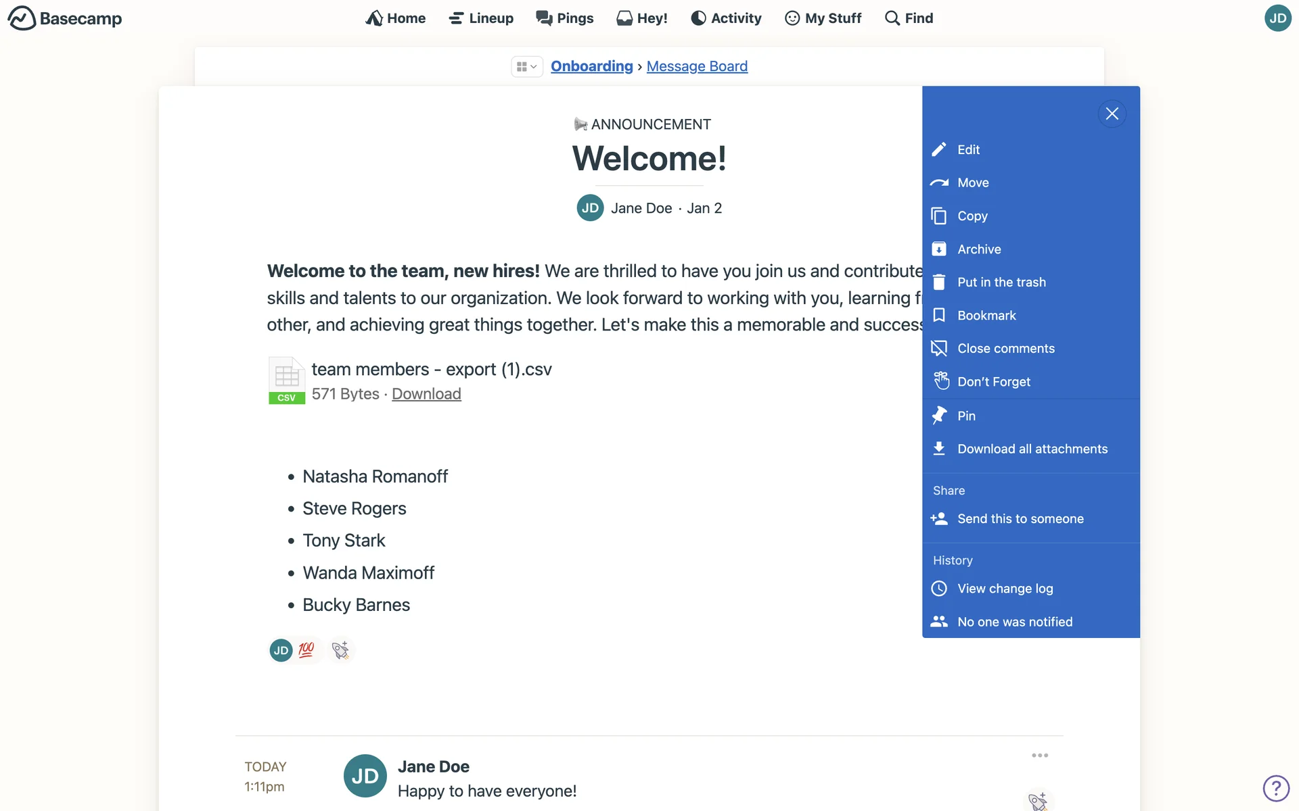Click the Archive box icon
Viewport: 1299px width, 811px height.
939,249
